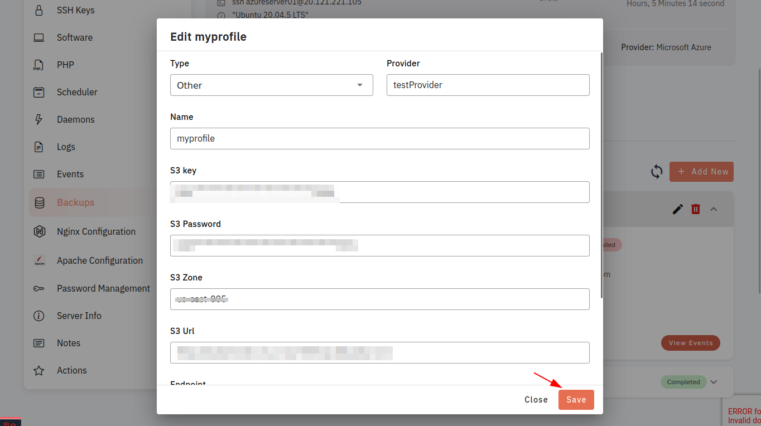Click the Server Info circle icon
The width and height of the screenshot is (761, 426).
point(38,316)
